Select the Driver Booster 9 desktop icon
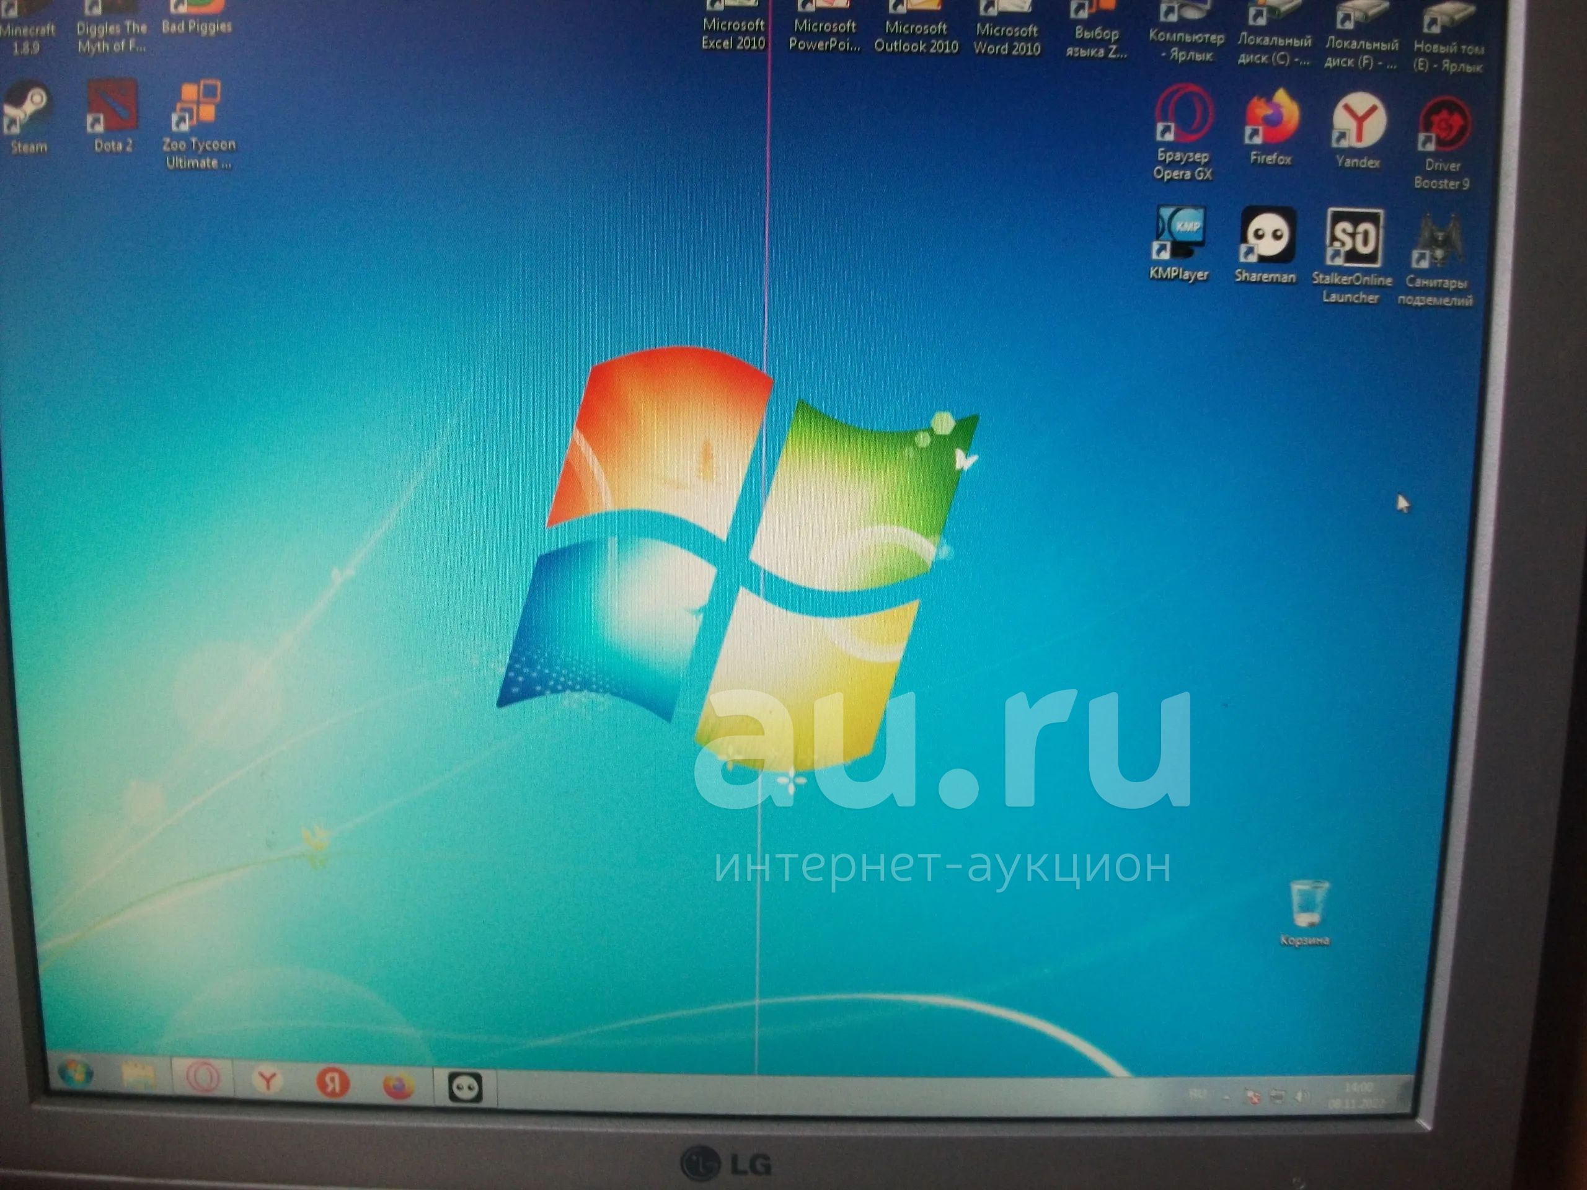 click(1443, 143)
